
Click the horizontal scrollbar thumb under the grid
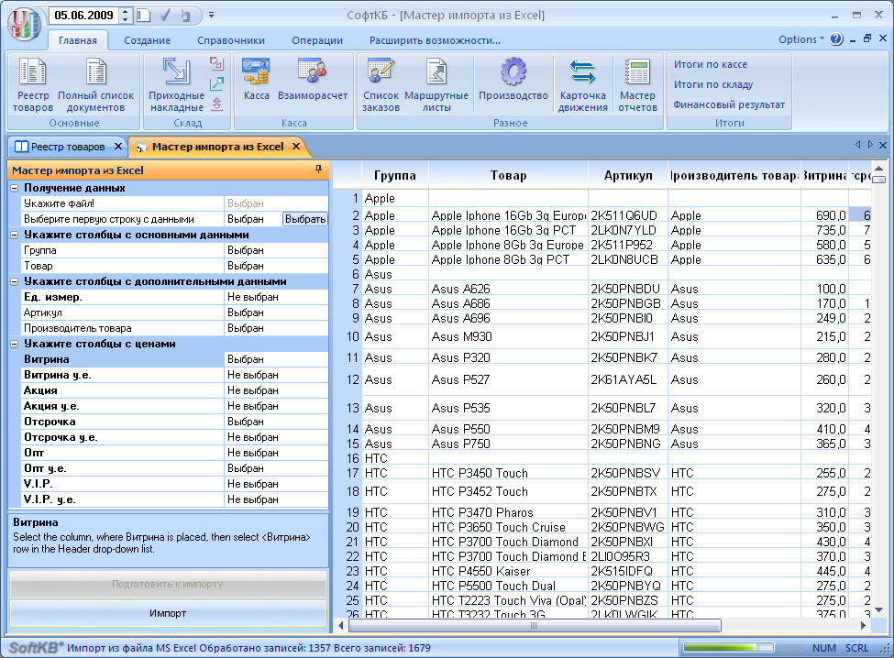click(x=535, y=626)
